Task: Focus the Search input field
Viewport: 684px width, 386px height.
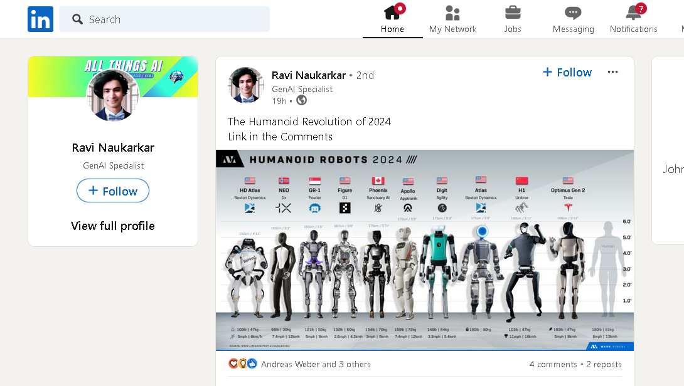Action: 164,19
